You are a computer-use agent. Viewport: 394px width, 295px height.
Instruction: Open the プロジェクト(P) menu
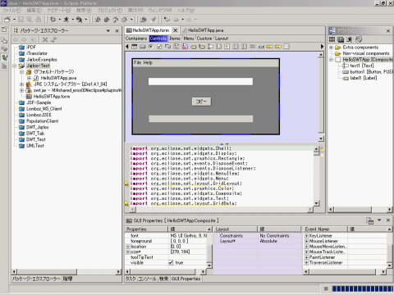110,11
